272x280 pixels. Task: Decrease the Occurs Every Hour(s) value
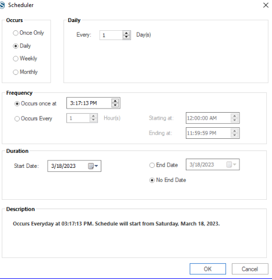[93, 120]
